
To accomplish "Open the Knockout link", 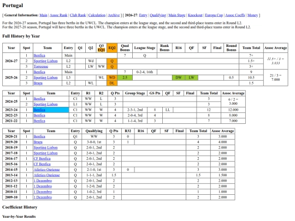I will [195, 15].
